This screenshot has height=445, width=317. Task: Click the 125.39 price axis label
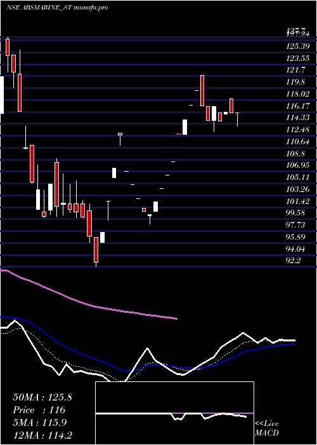pos(298,46)
